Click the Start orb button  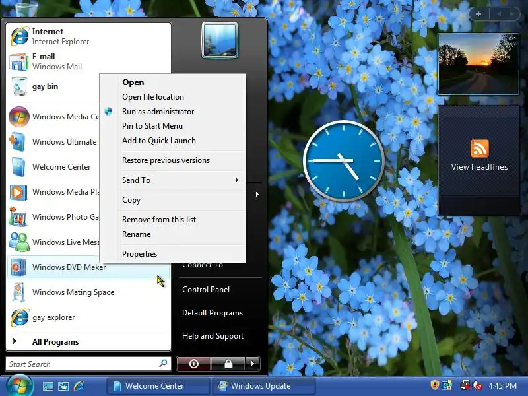pyautogui.click(x=19, y=386)
